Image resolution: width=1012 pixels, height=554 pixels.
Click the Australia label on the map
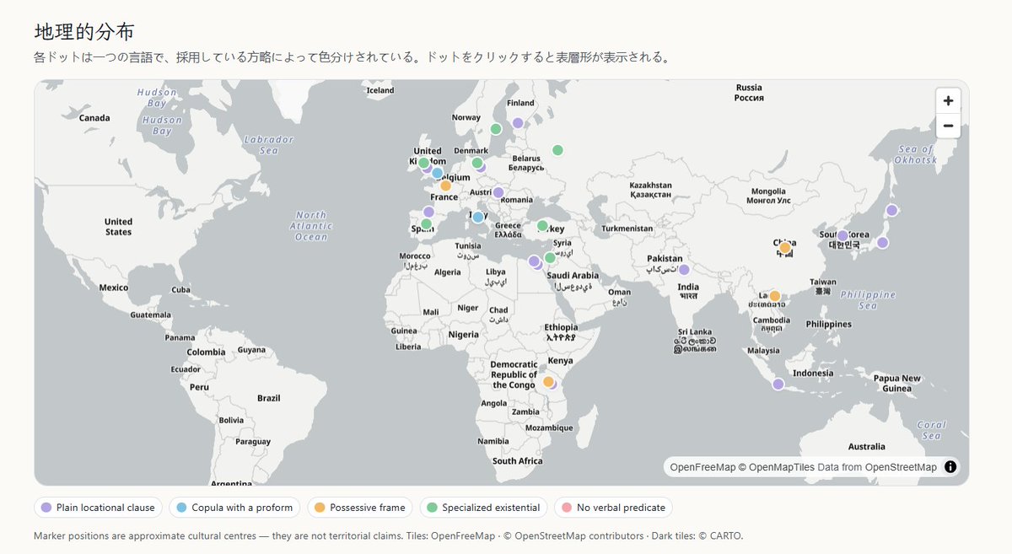coord(866,446)
